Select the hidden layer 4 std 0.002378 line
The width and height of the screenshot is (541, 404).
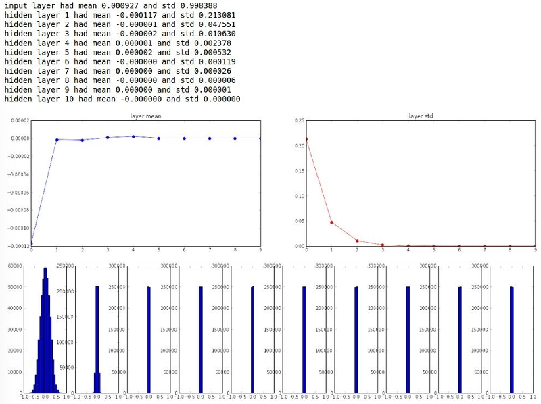[x=118, y=43]
